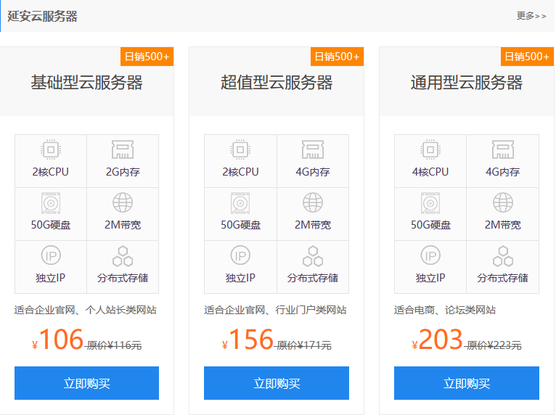Click the 4核CPU chip icon in 通用型云服务器

(x=430, y=149)
